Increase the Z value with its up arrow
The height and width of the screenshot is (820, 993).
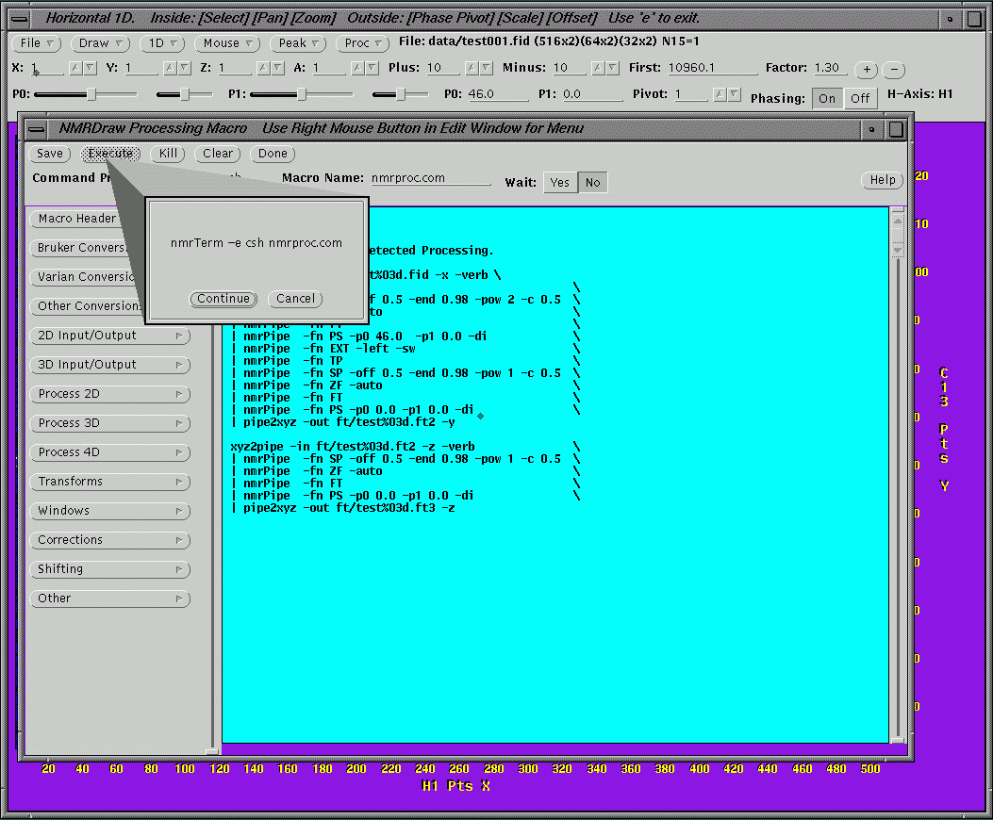(x=263, y=68)
